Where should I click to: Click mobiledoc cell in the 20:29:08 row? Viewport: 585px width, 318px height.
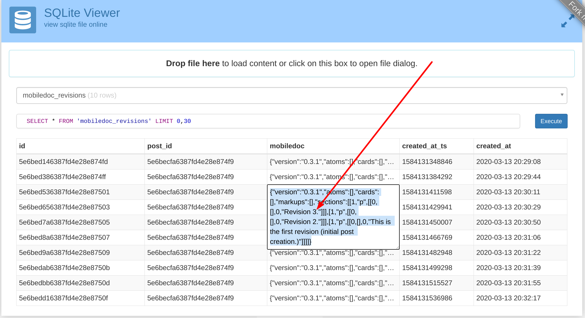pyautogui.click(x=333, y=162)
